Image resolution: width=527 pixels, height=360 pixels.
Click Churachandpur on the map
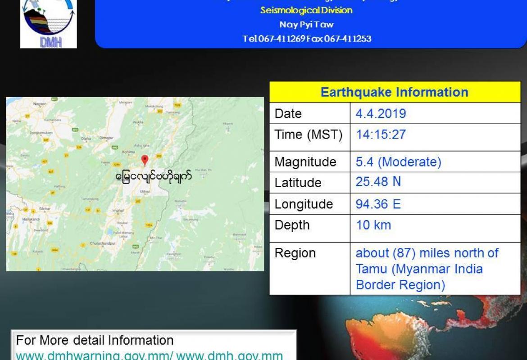103,243
